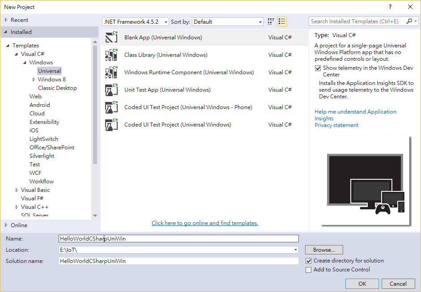Click the Solution name input field

pos(179,261)
